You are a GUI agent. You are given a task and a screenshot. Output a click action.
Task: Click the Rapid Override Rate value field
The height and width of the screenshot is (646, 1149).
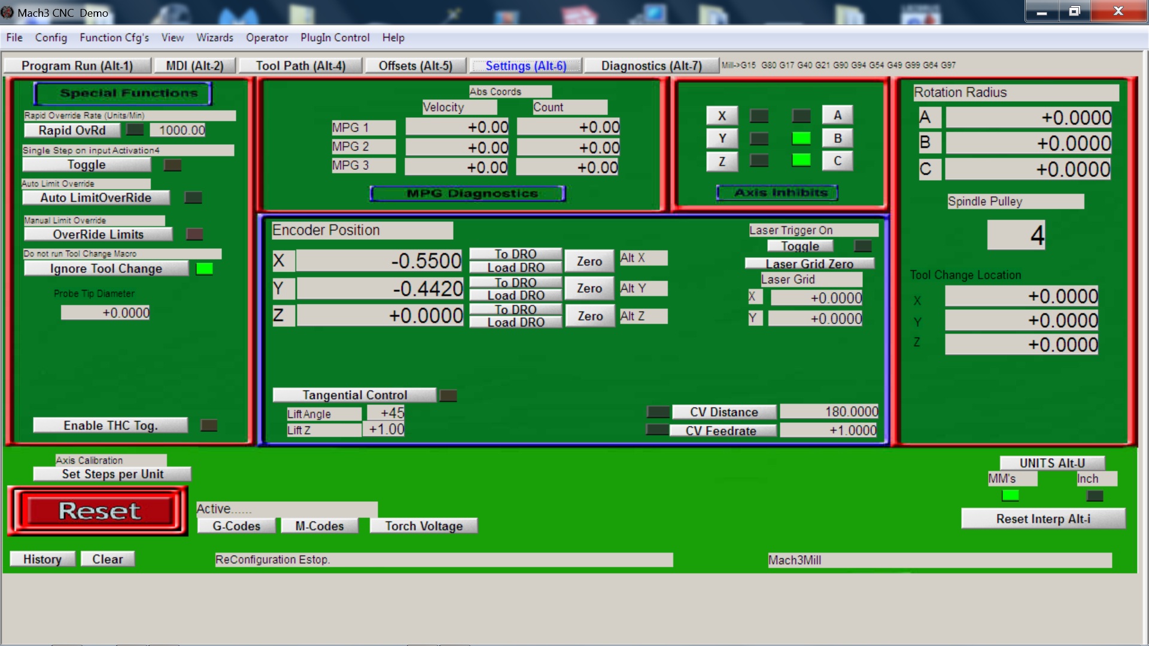[x=178, y=130]
